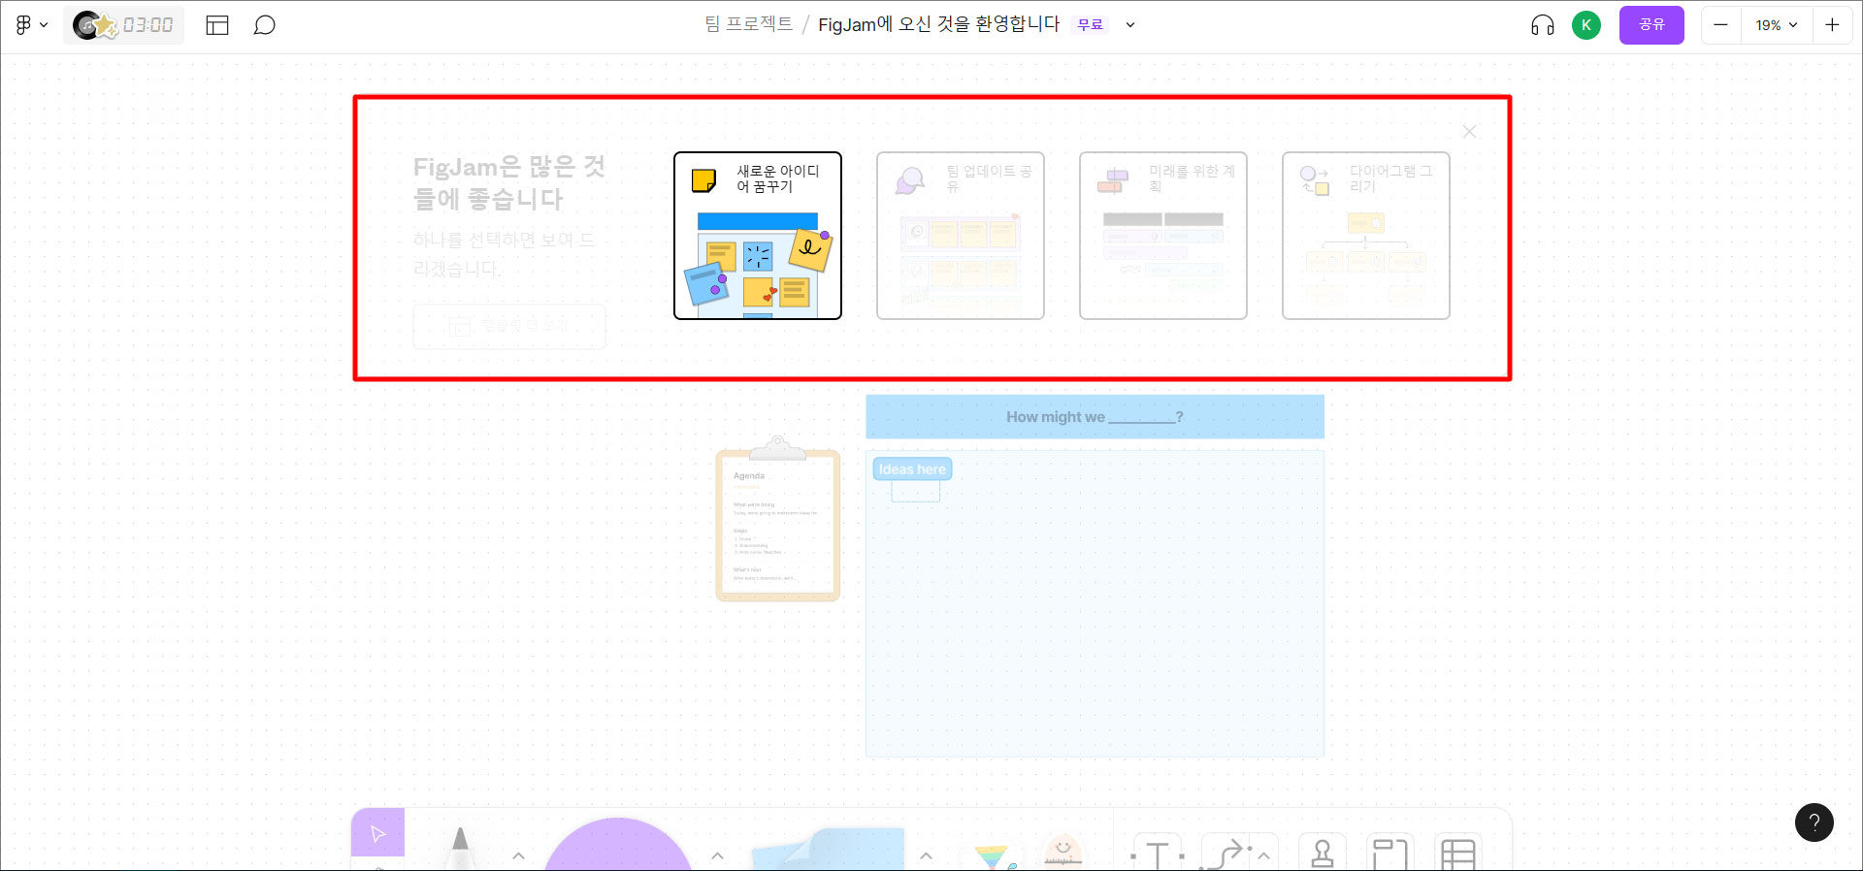The height and width of the screenshot is (871, 1863).
Task: Expand the shape tool options chevron
Action: [717, 855]
